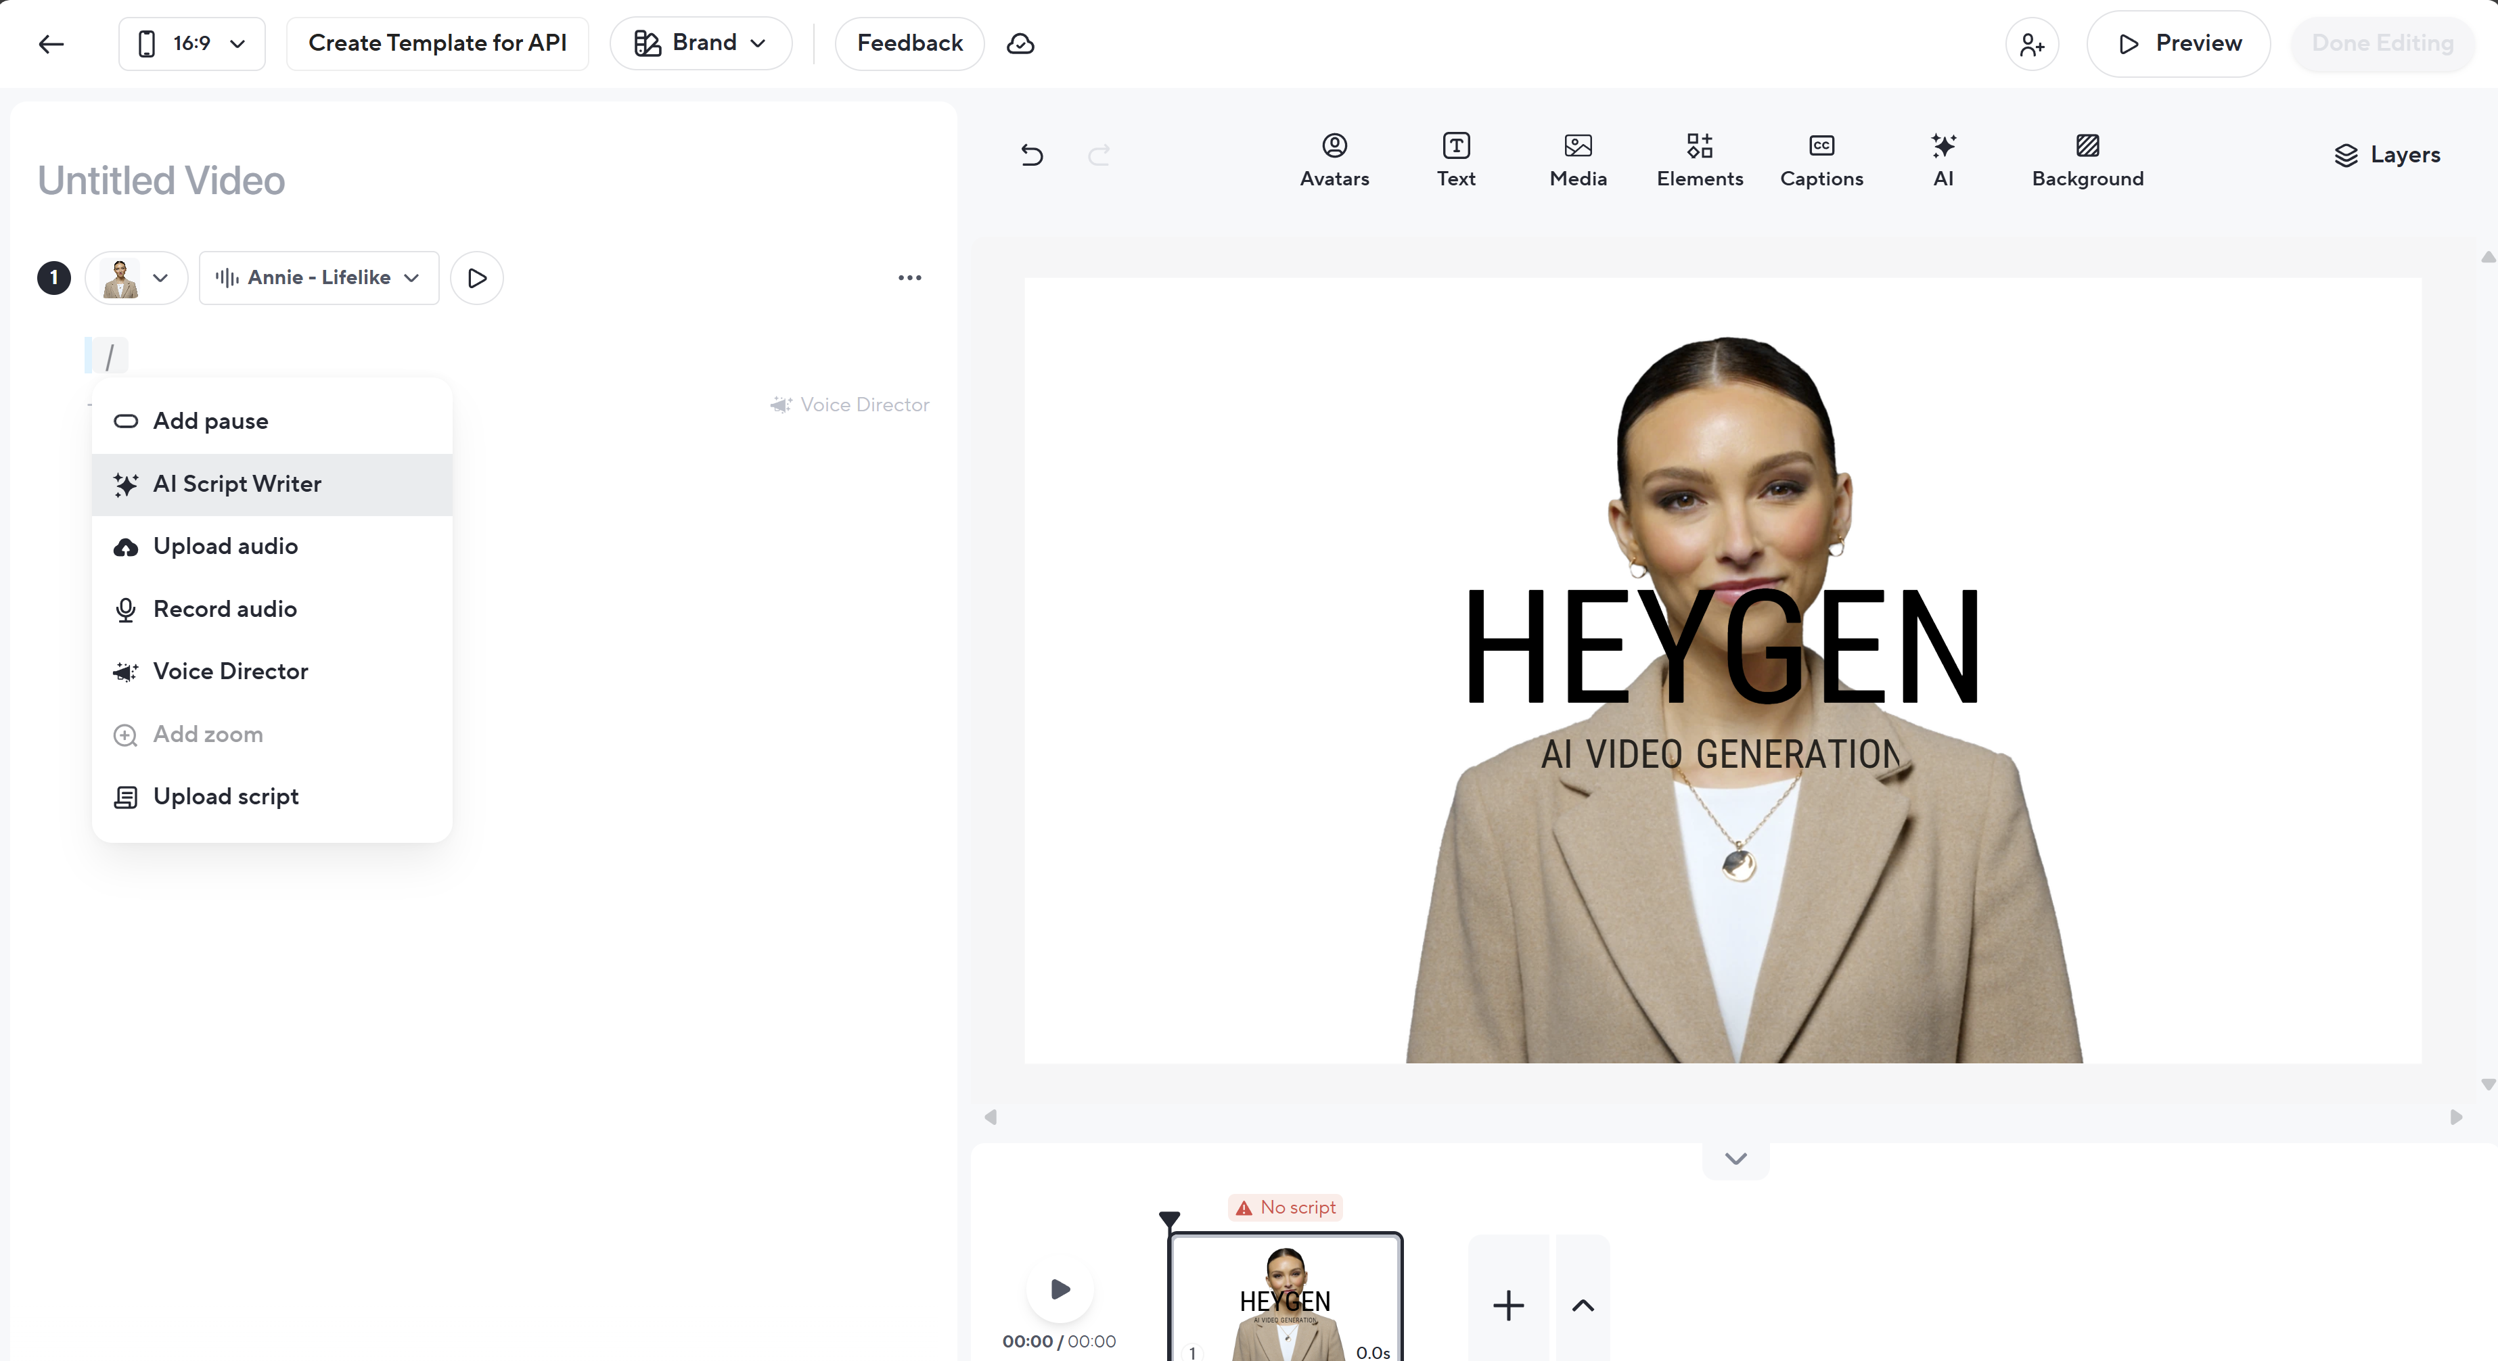Play the timeline from the playback button
The width and height of the screenshot is (2498, 1361).
(x=1060, y=1289)
